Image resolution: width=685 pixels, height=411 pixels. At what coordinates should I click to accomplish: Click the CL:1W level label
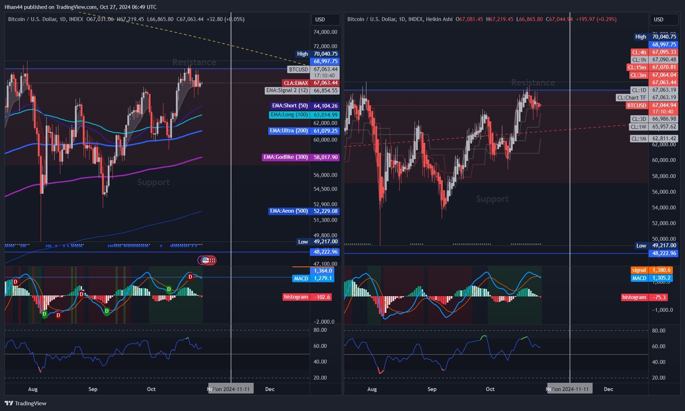coord(654,127)
